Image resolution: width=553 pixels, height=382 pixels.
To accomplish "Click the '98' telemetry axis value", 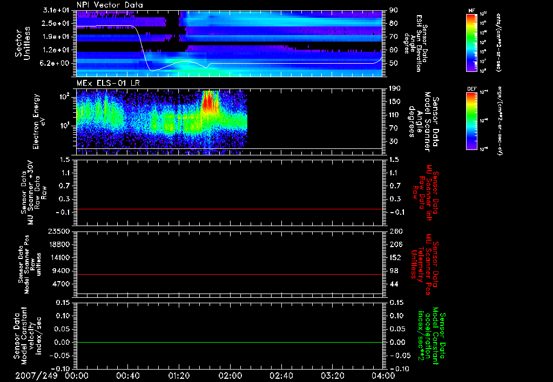I will (x=394, y=271).
